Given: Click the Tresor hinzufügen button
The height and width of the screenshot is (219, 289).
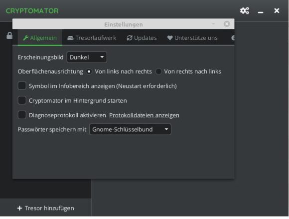Looking at the screenshot, I should 46,208.
